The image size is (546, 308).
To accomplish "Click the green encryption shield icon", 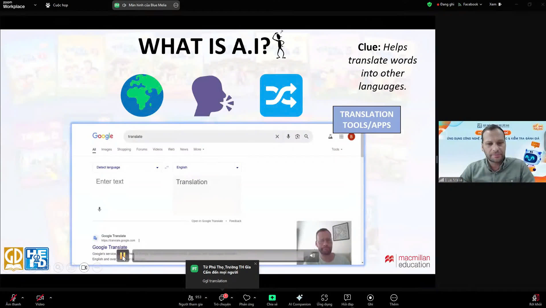I will tap(429, 4).
